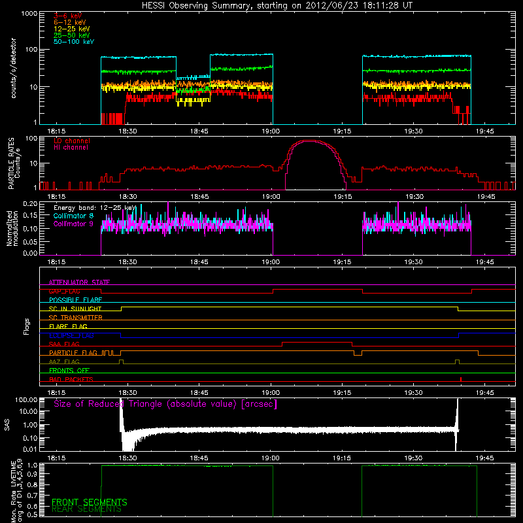This screenshot has width=523, height=523.
Task: Click the Flags axis title
Action: coord(27,326)
